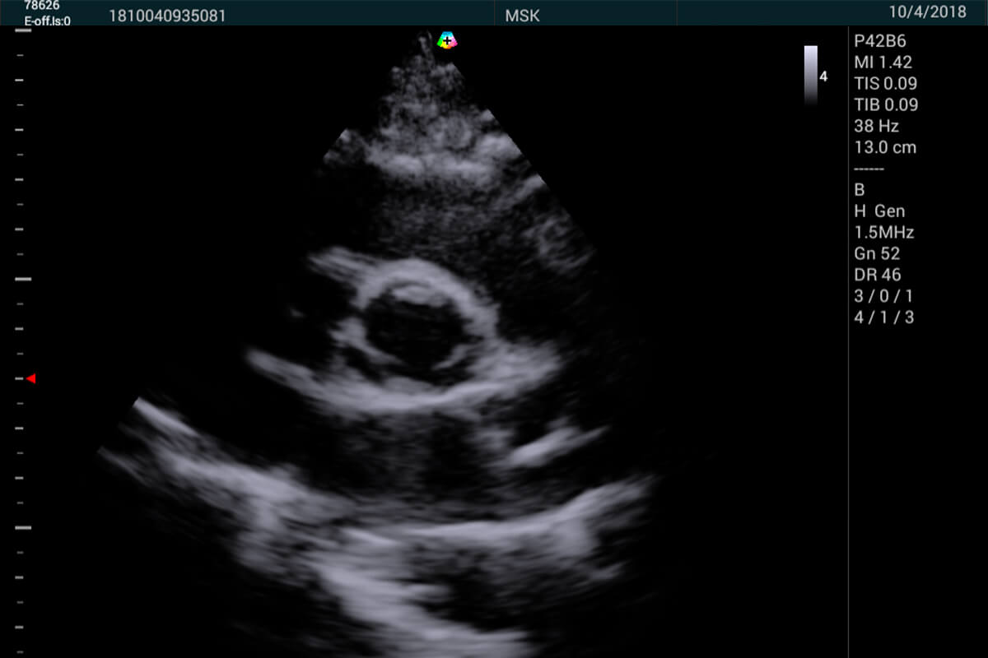This screenshot has width=988, height=658.
Task: Select the MSK exam preset label
Action: [x=523, y=15]
